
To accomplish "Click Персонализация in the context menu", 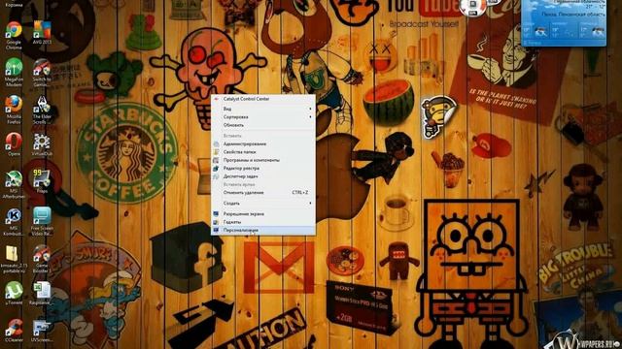I will pos(263,231).
